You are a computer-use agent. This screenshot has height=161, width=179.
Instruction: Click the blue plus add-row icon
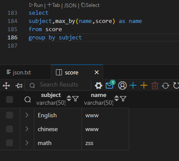(133, 86)
